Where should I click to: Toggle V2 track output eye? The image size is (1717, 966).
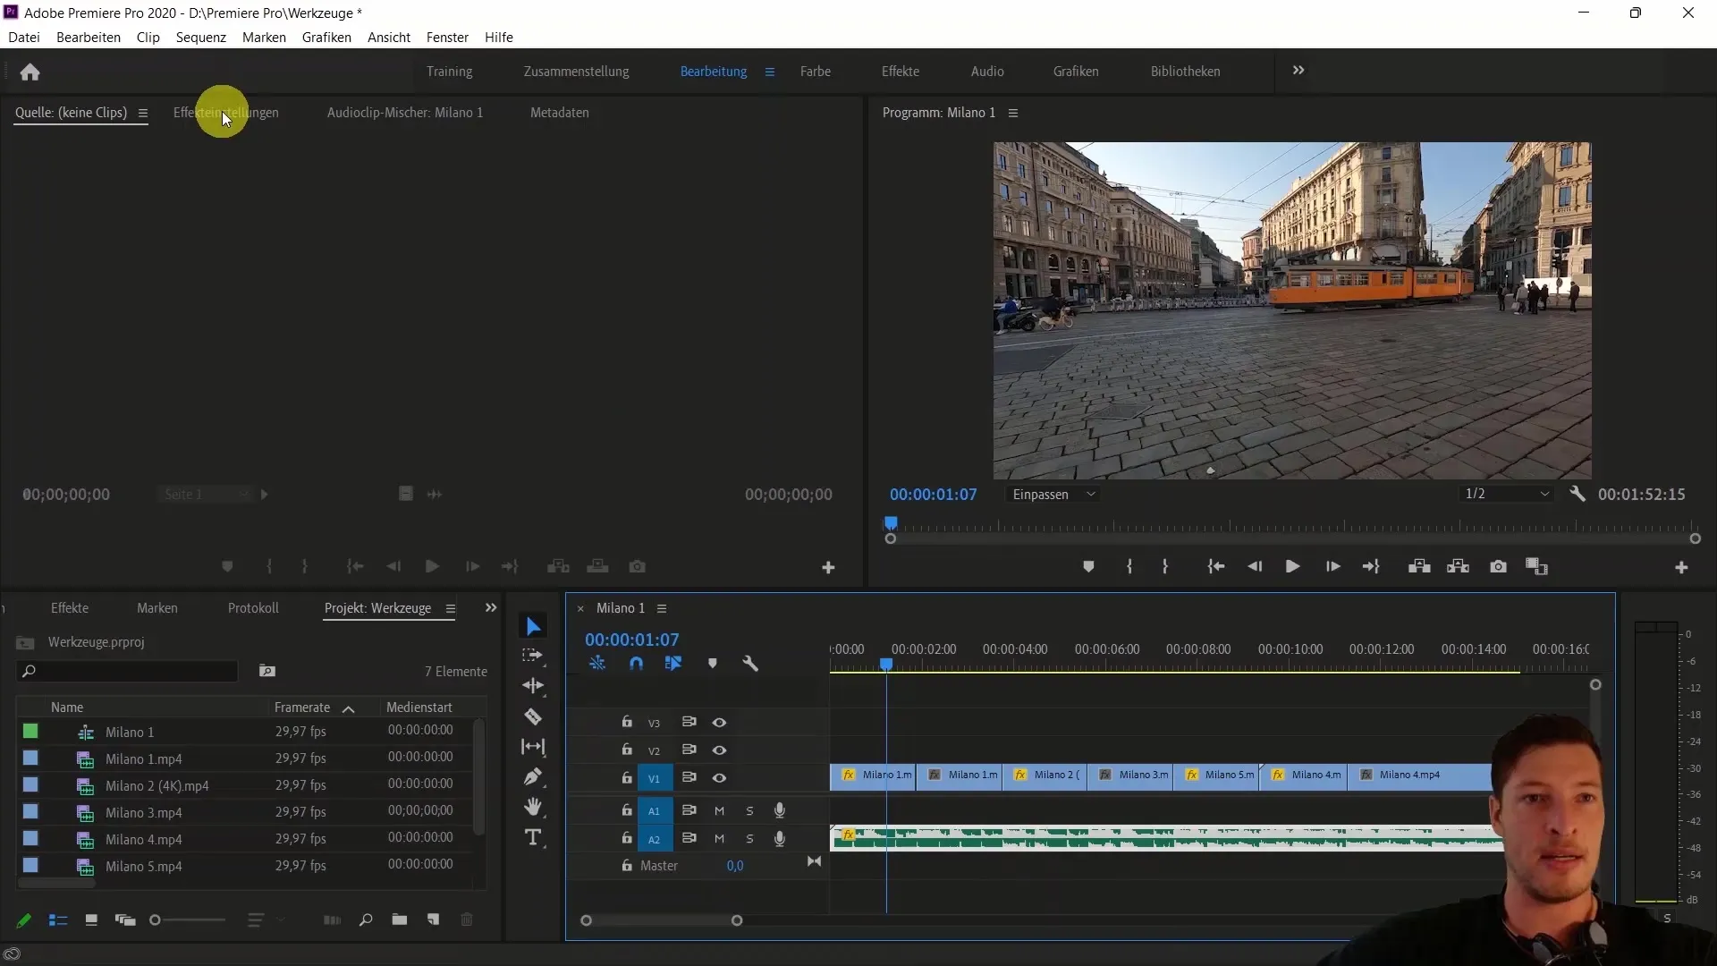[x=719, y=750]
